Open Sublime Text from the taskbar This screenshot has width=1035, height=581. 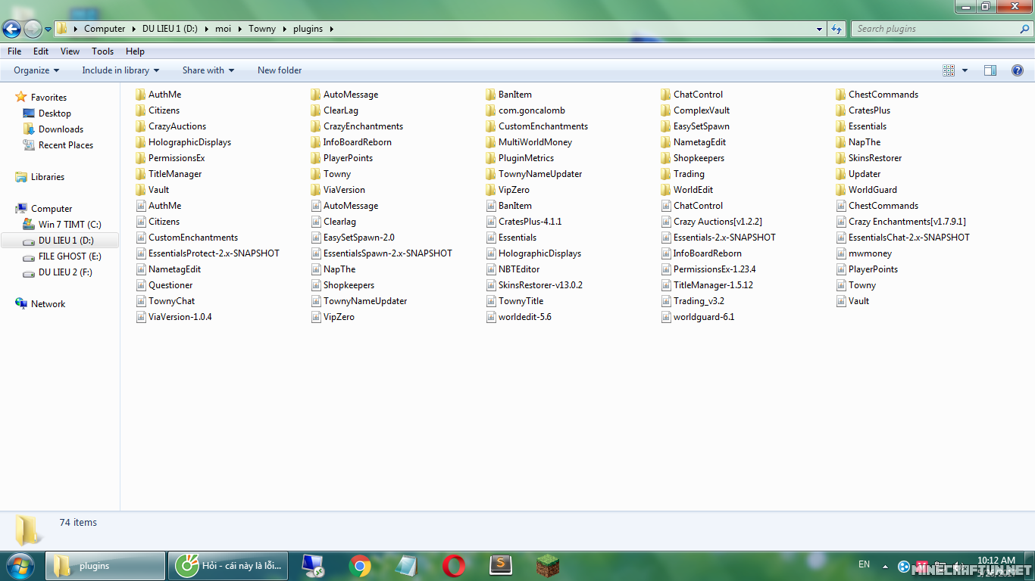[500, 566]
